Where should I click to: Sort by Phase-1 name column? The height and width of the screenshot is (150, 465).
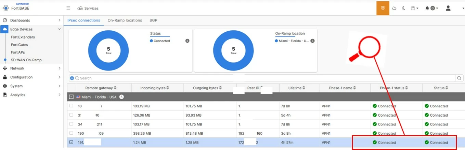click(x=343, y=88)
